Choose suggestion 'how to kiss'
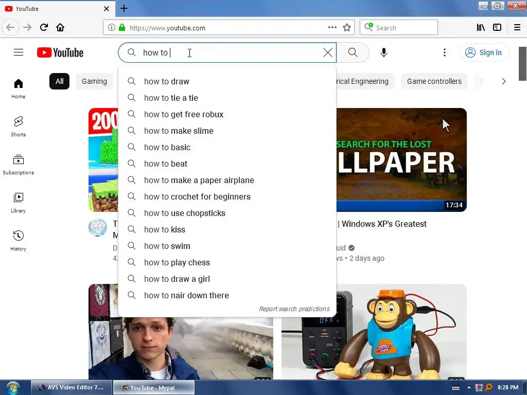This screenshot has width=527, height=395. (227, 229)
